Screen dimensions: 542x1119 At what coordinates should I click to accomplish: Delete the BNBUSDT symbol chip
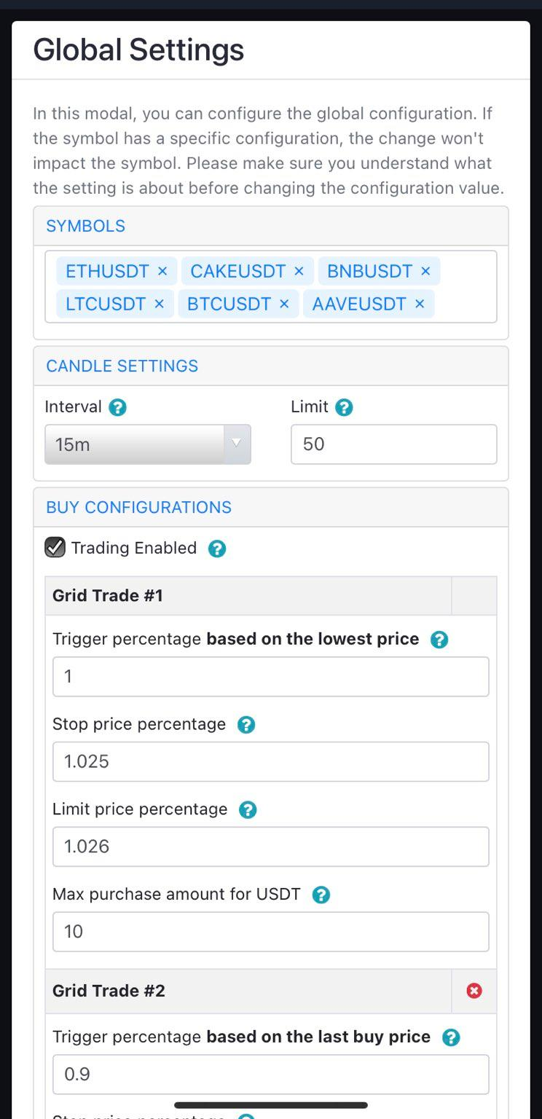(x=425, y=271)
